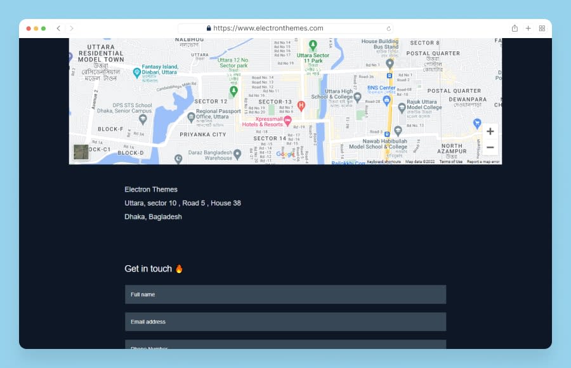
Task: Click the Google logo on map
Action: [x=285, y=154]
